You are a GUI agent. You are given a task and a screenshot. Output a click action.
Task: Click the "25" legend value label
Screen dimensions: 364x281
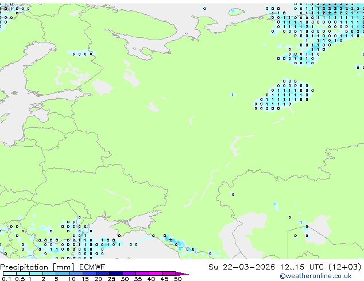(x=111, y=279)
